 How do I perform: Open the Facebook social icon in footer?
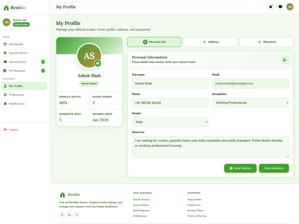pos(62,215)
